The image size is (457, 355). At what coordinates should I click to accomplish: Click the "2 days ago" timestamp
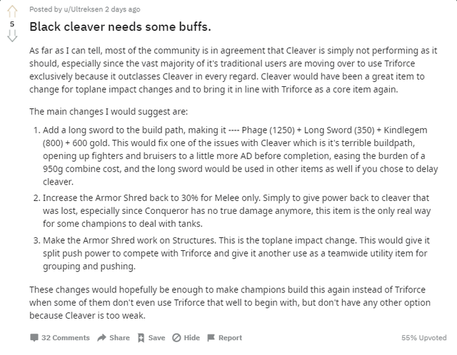124,9
